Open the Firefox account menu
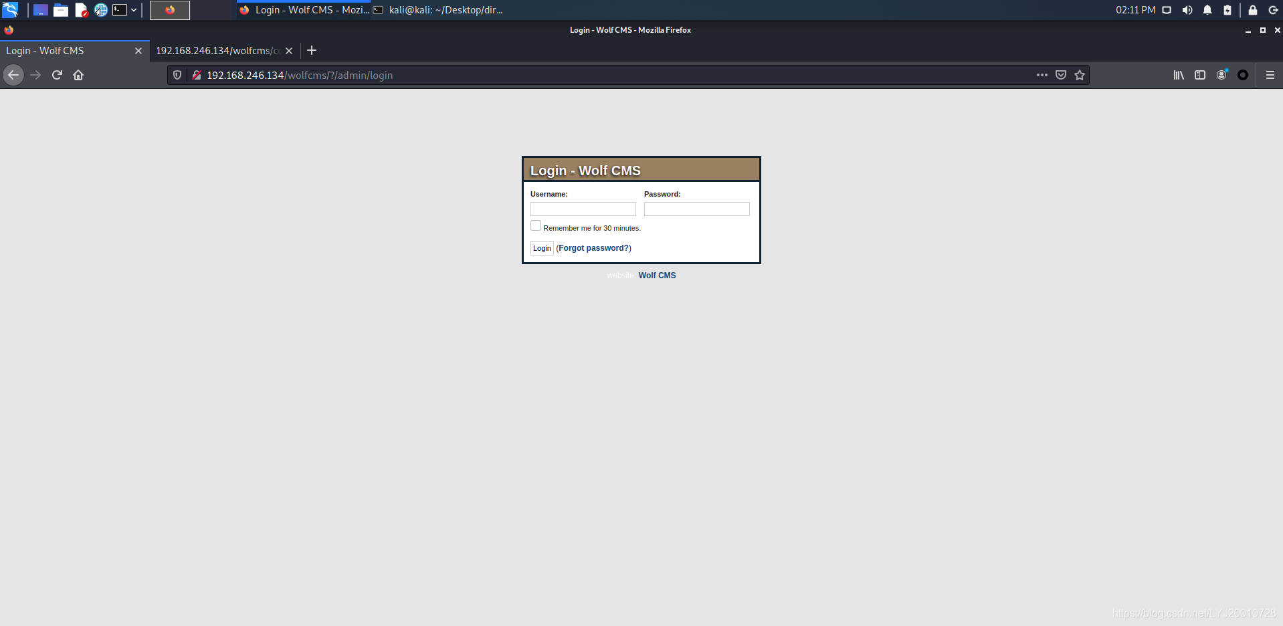 click(x=1221, y=75)
